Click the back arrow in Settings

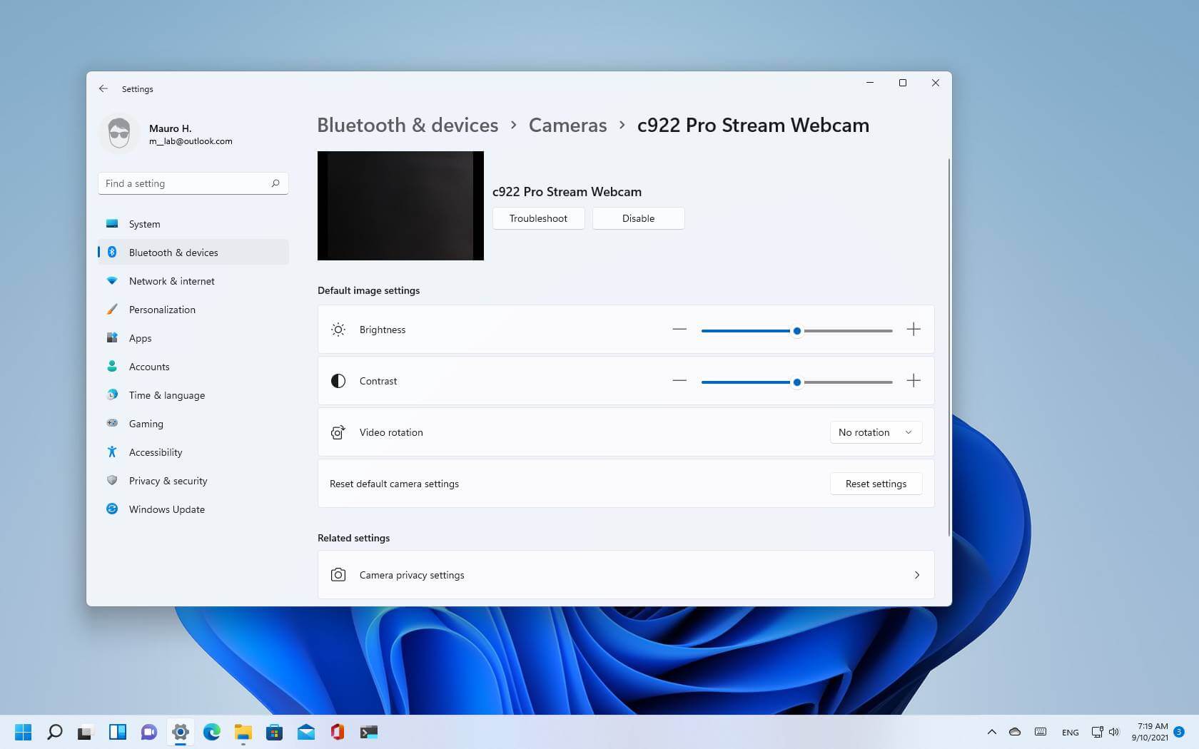point(103,88)
